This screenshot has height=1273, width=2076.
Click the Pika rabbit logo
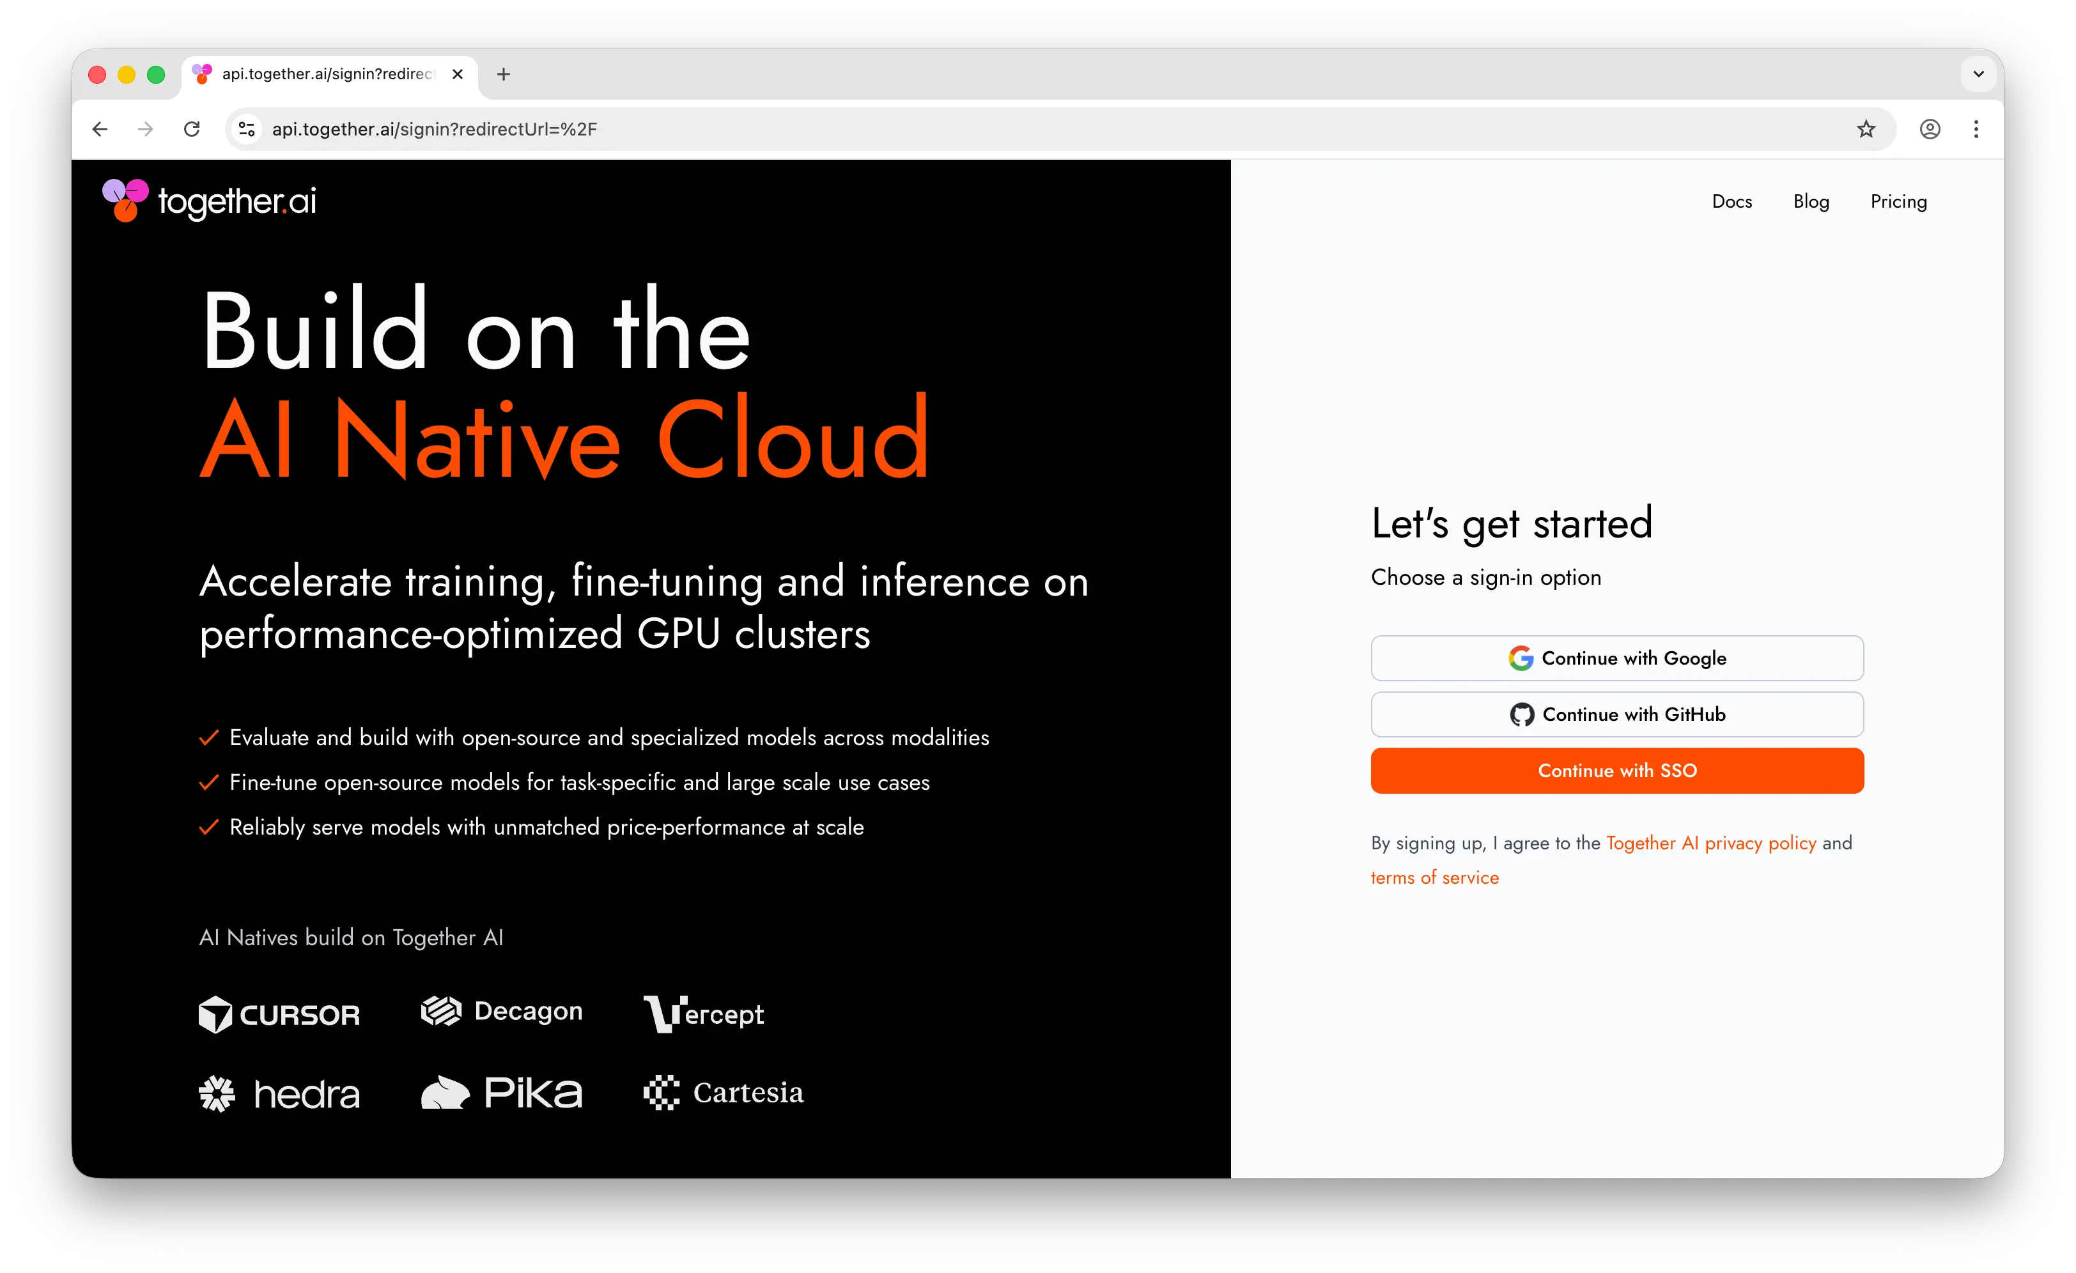(x=445, y=1092)
